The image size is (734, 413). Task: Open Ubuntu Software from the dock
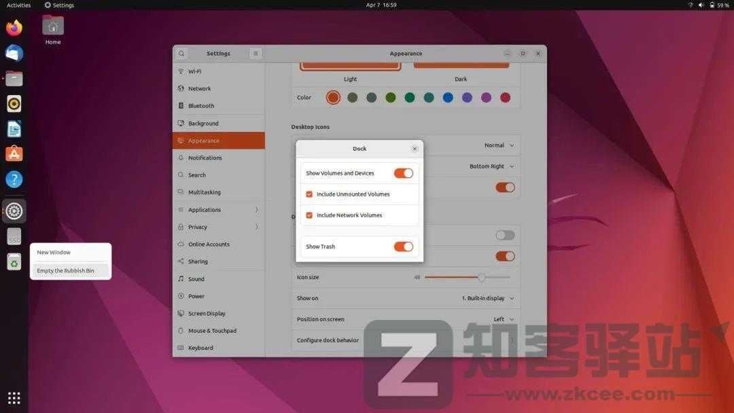tap(14, 153)
